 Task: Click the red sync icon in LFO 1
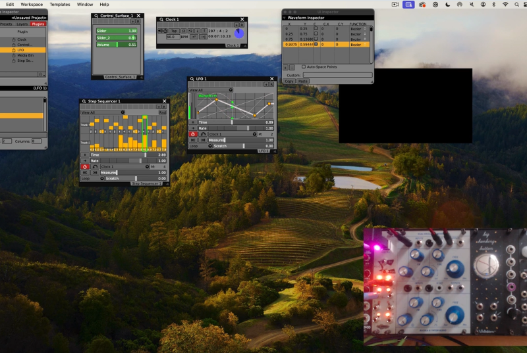193,133
